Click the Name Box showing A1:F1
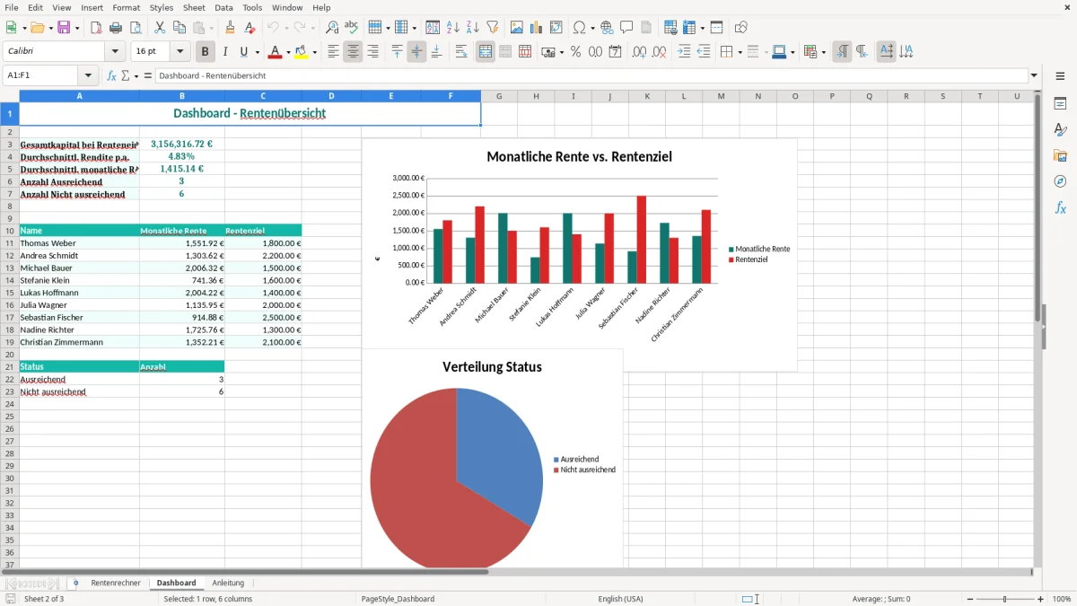This screenshot has height=606, width=1077. click(x=41, y=76)
